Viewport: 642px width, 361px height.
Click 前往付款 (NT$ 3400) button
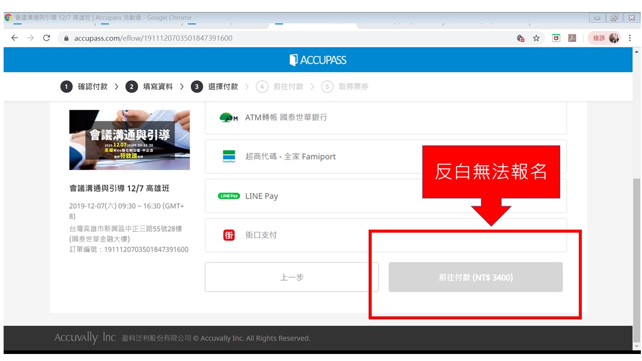[x=475, y=277]
